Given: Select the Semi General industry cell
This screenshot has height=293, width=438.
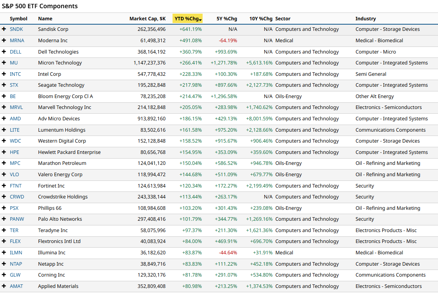Looking at the screenshot, I should pos(371,74).
